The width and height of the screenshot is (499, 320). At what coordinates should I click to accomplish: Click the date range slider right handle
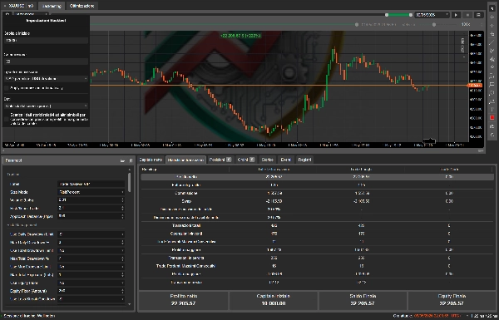pos(411,15)
